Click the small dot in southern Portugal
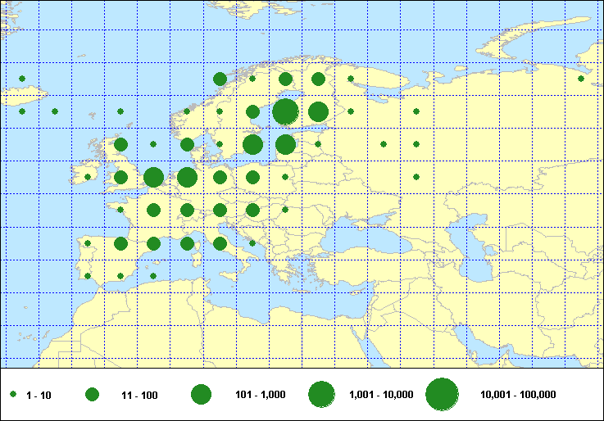604x421 pixels. coord(88,276)
